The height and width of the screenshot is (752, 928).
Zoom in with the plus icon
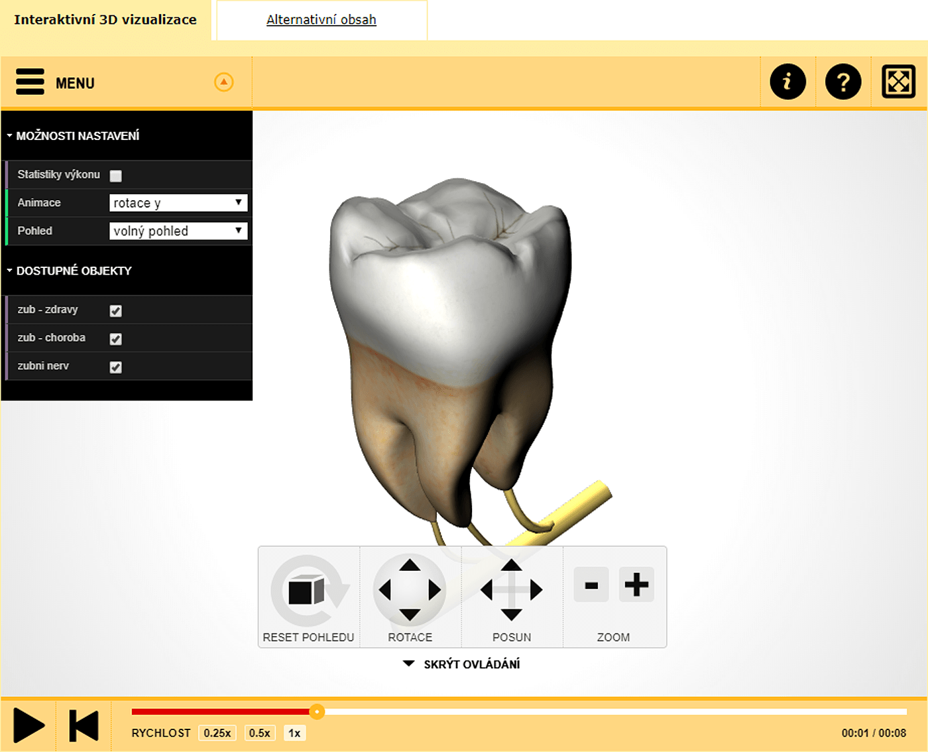pyautogui.click(x=636, y=584)
